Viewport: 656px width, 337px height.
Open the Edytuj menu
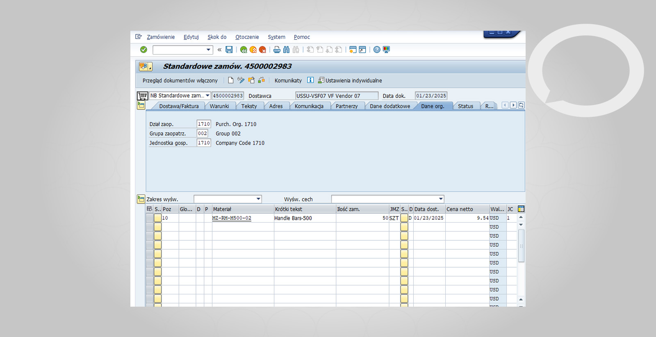(191, 37)
